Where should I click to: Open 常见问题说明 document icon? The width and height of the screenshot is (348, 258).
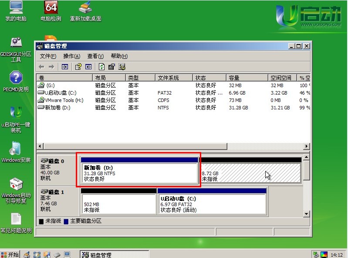(x=16, y=223)
